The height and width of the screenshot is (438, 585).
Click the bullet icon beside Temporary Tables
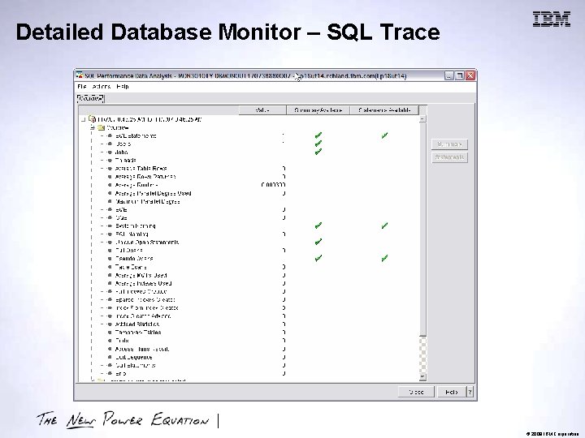[x=110, y=333]
